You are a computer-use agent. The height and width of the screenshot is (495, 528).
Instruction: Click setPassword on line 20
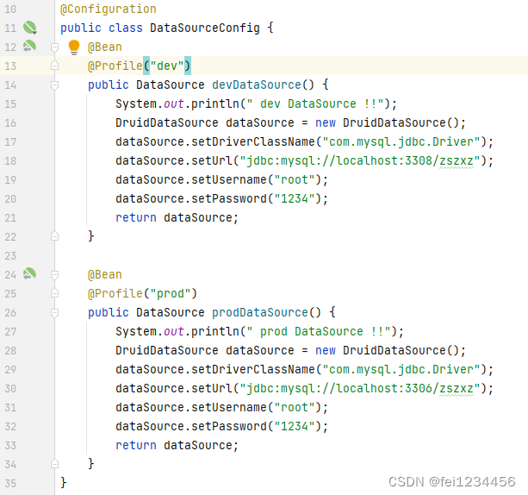pyautogui.click(x=229, y=198)
